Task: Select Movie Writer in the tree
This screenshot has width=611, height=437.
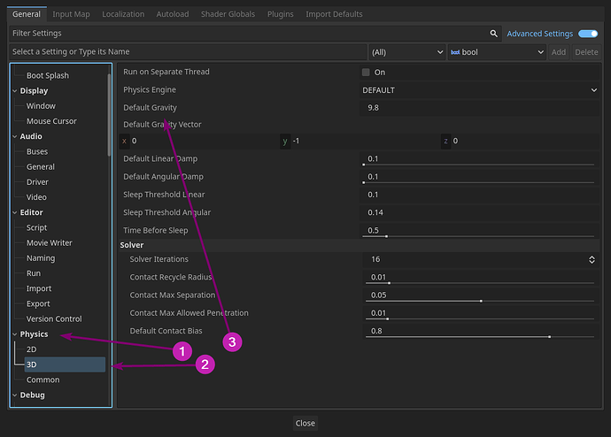Action: tap(49, 242)
